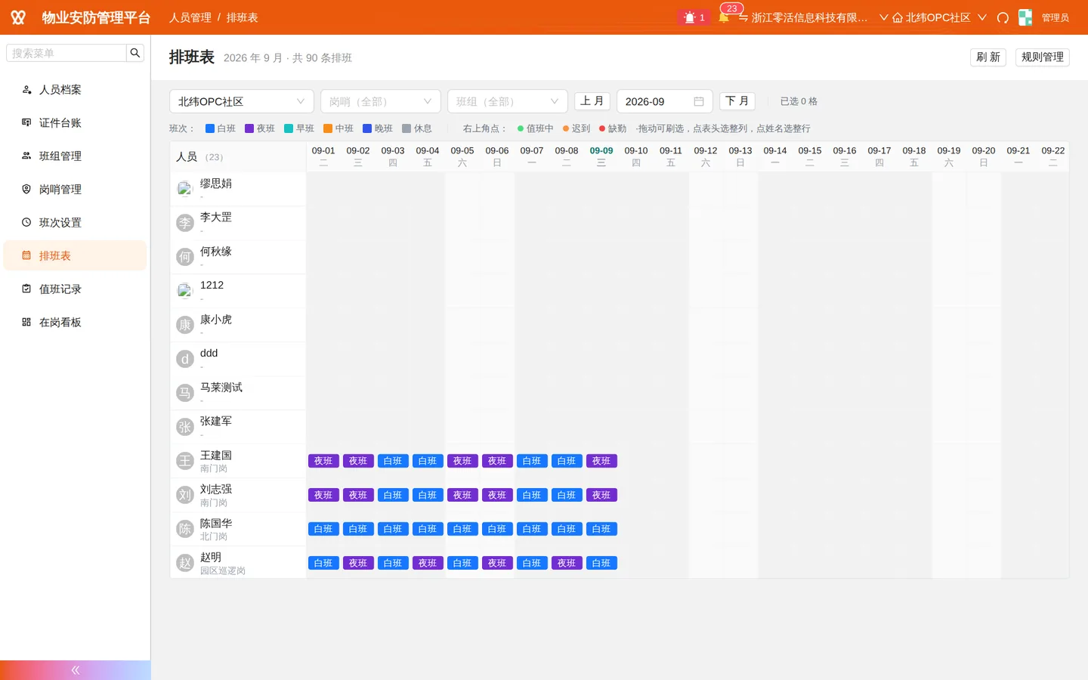This screenshot has height=680, width=1088.
Task: Click the 刘志强 avatar icon
Action: point(185,495)
